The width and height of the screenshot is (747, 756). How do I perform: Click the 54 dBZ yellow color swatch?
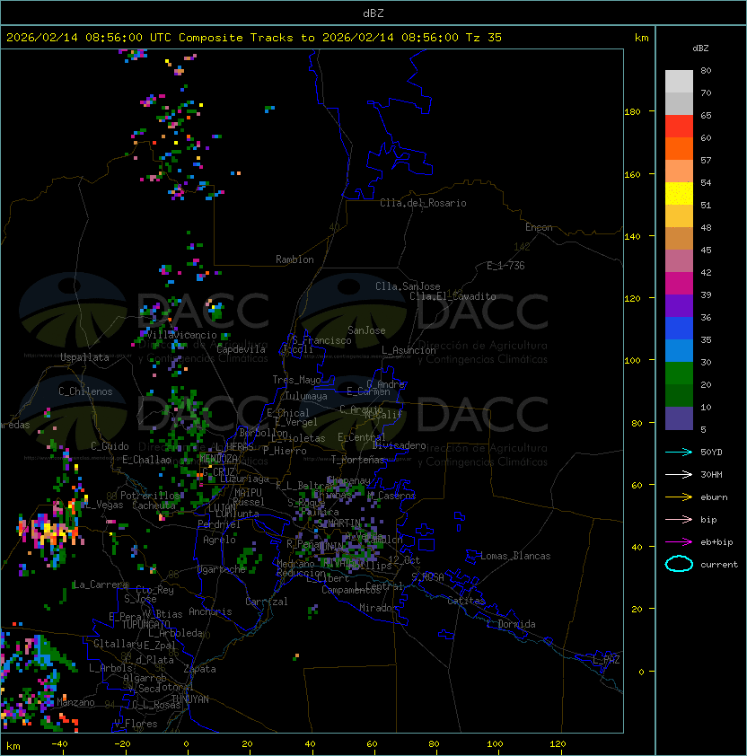point(679,193)
